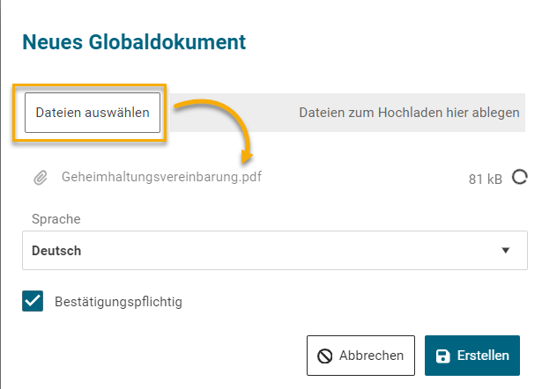
Task: Click the floppy disk icon on Erstellen
Action: coord(443,356)
